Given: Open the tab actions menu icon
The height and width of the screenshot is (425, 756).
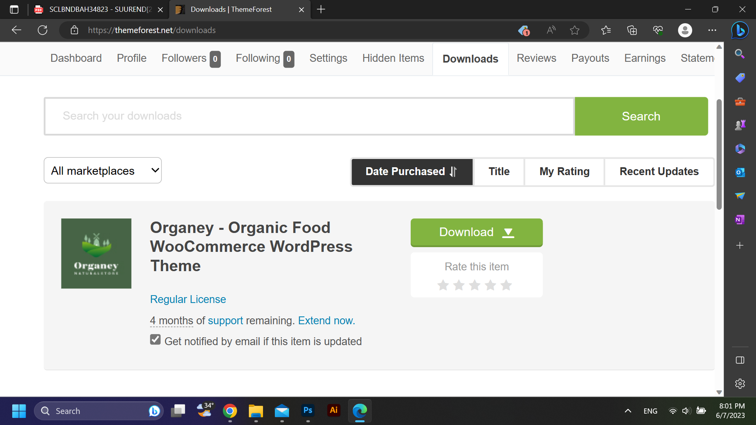Looking at the screenshot, I should tap(14, 9).
